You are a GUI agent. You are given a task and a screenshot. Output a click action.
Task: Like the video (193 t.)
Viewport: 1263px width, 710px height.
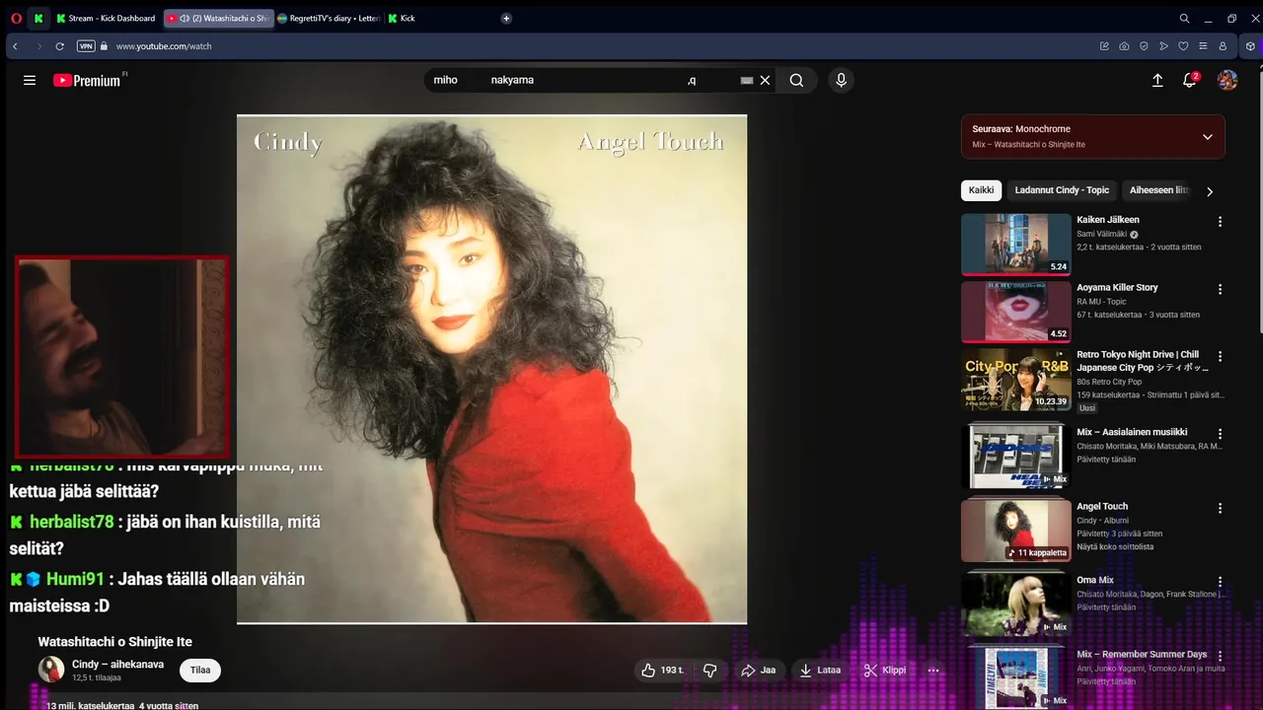click(662, 670)
